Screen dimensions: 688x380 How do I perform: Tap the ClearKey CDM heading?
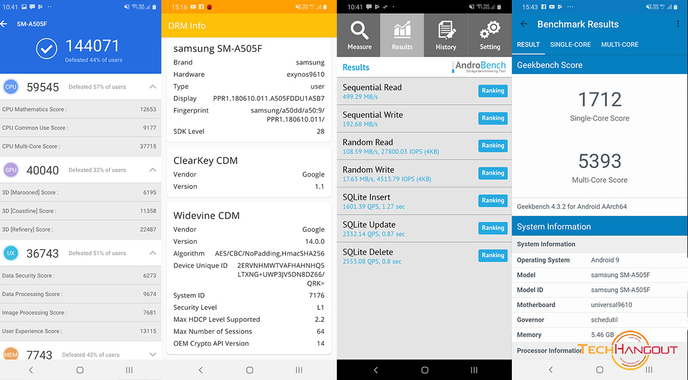click(206, 161)
